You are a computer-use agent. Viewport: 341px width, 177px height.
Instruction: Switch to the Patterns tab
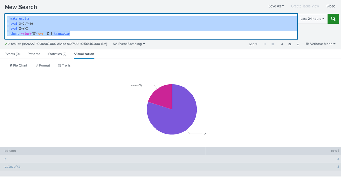[34, 54]
